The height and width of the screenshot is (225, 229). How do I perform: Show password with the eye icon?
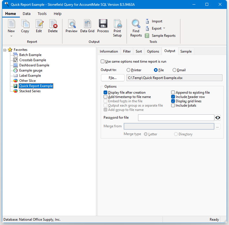point(218,118)
